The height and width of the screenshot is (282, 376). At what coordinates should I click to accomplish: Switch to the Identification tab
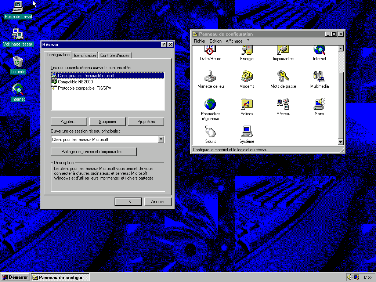85,55
